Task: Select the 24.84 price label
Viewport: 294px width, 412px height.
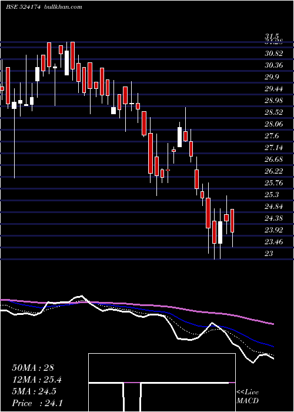Action: [x=274, y=206]
